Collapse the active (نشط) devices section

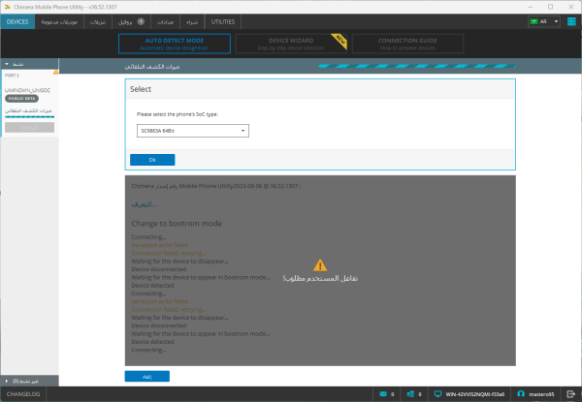tap(30, 64)
